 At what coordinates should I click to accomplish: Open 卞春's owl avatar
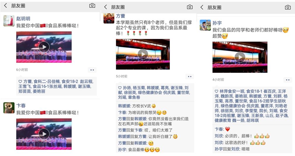click(x=9, y=108)
